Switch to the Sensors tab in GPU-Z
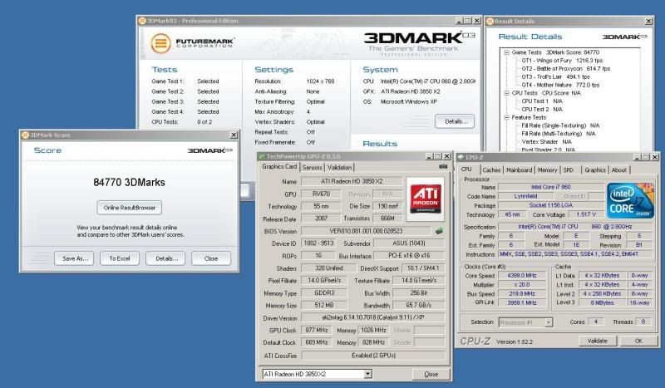 point(312,168)
